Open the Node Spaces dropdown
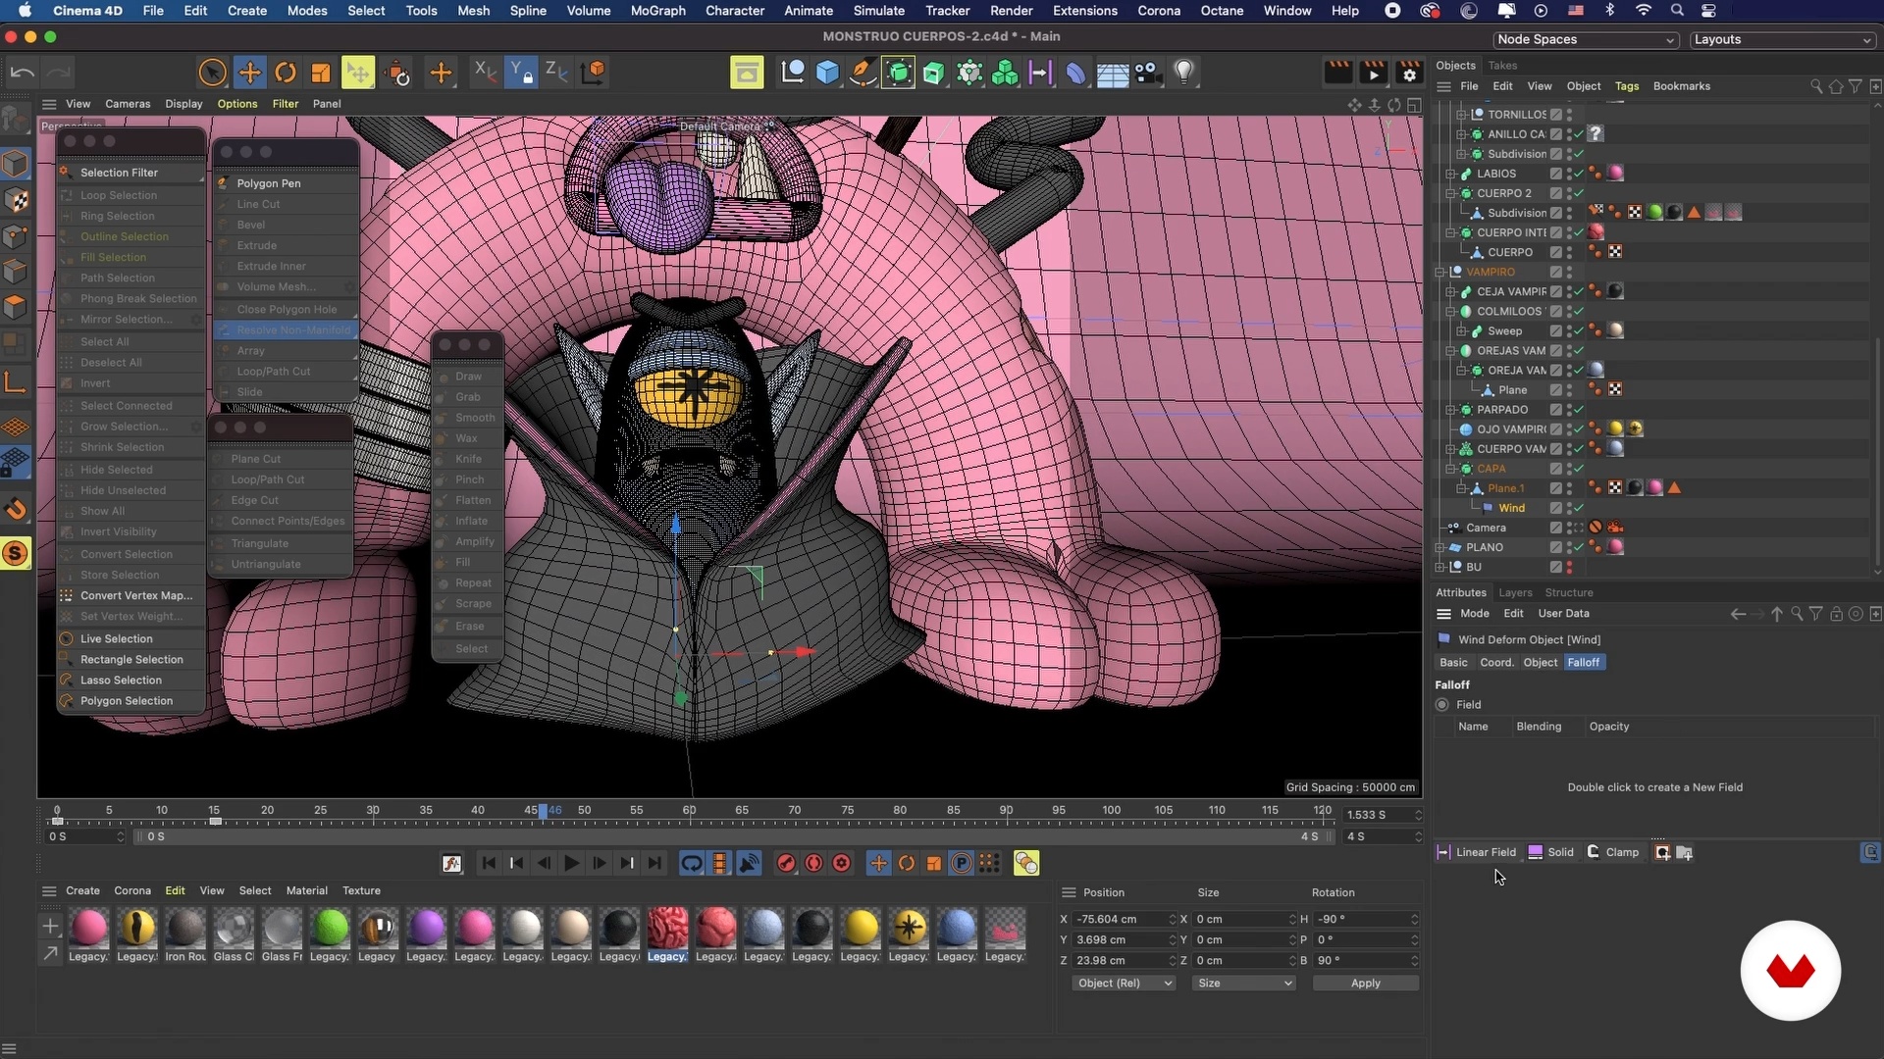 pyautogui.click(x=1585, y=39)
